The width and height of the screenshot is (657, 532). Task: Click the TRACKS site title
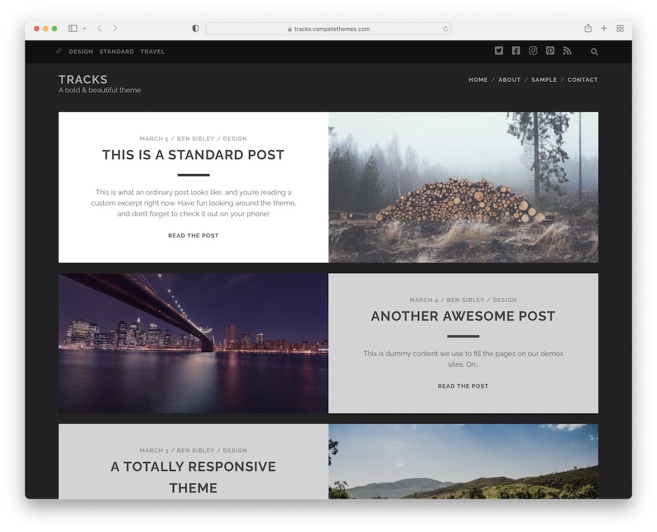pos(83,79)
